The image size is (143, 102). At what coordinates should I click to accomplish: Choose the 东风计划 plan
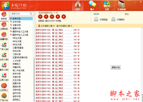[16, 51]
